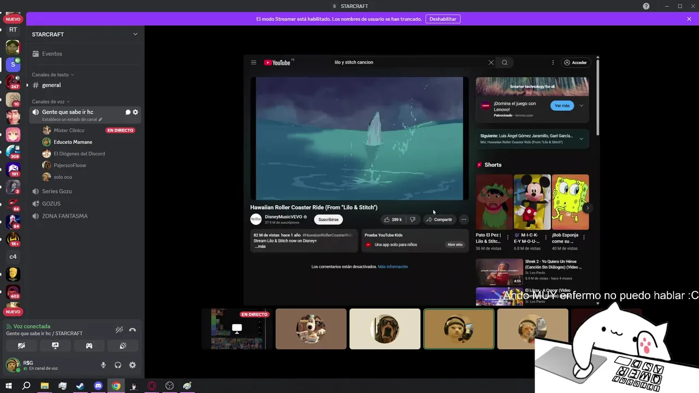Image resolution: width=699 pixels, height=393 pixels.
Task: Open Shrek 2 video thumbnail
Action: (499, 272)
